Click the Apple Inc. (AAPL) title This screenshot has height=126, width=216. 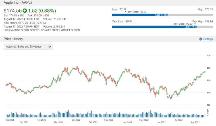point(18,3)
